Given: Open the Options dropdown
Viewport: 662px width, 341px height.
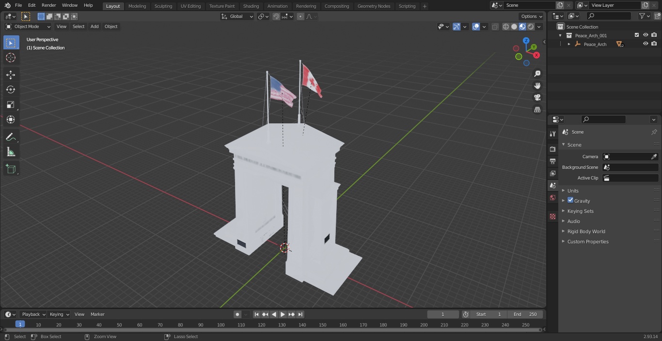Looking at the screenshot, I should tap(531, 16).
